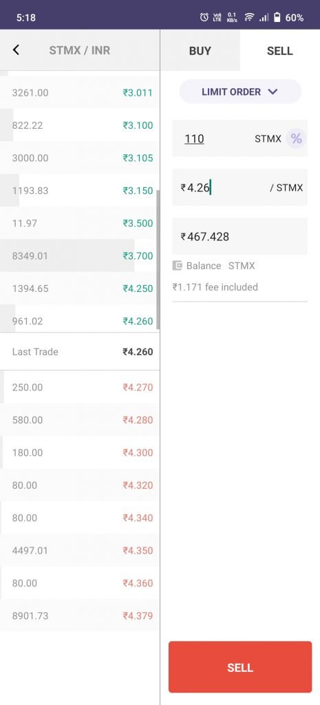The width and height of the screenshot is (320, 705).
Task: Tap the Last Trade ₹4.260 row
Action: coord(80,352)
